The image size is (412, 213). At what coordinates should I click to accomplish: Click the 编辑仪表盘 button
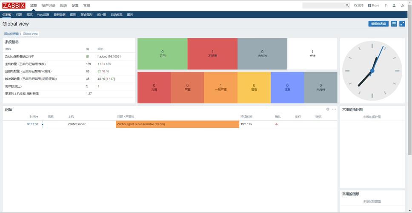[x=378, y=24]
